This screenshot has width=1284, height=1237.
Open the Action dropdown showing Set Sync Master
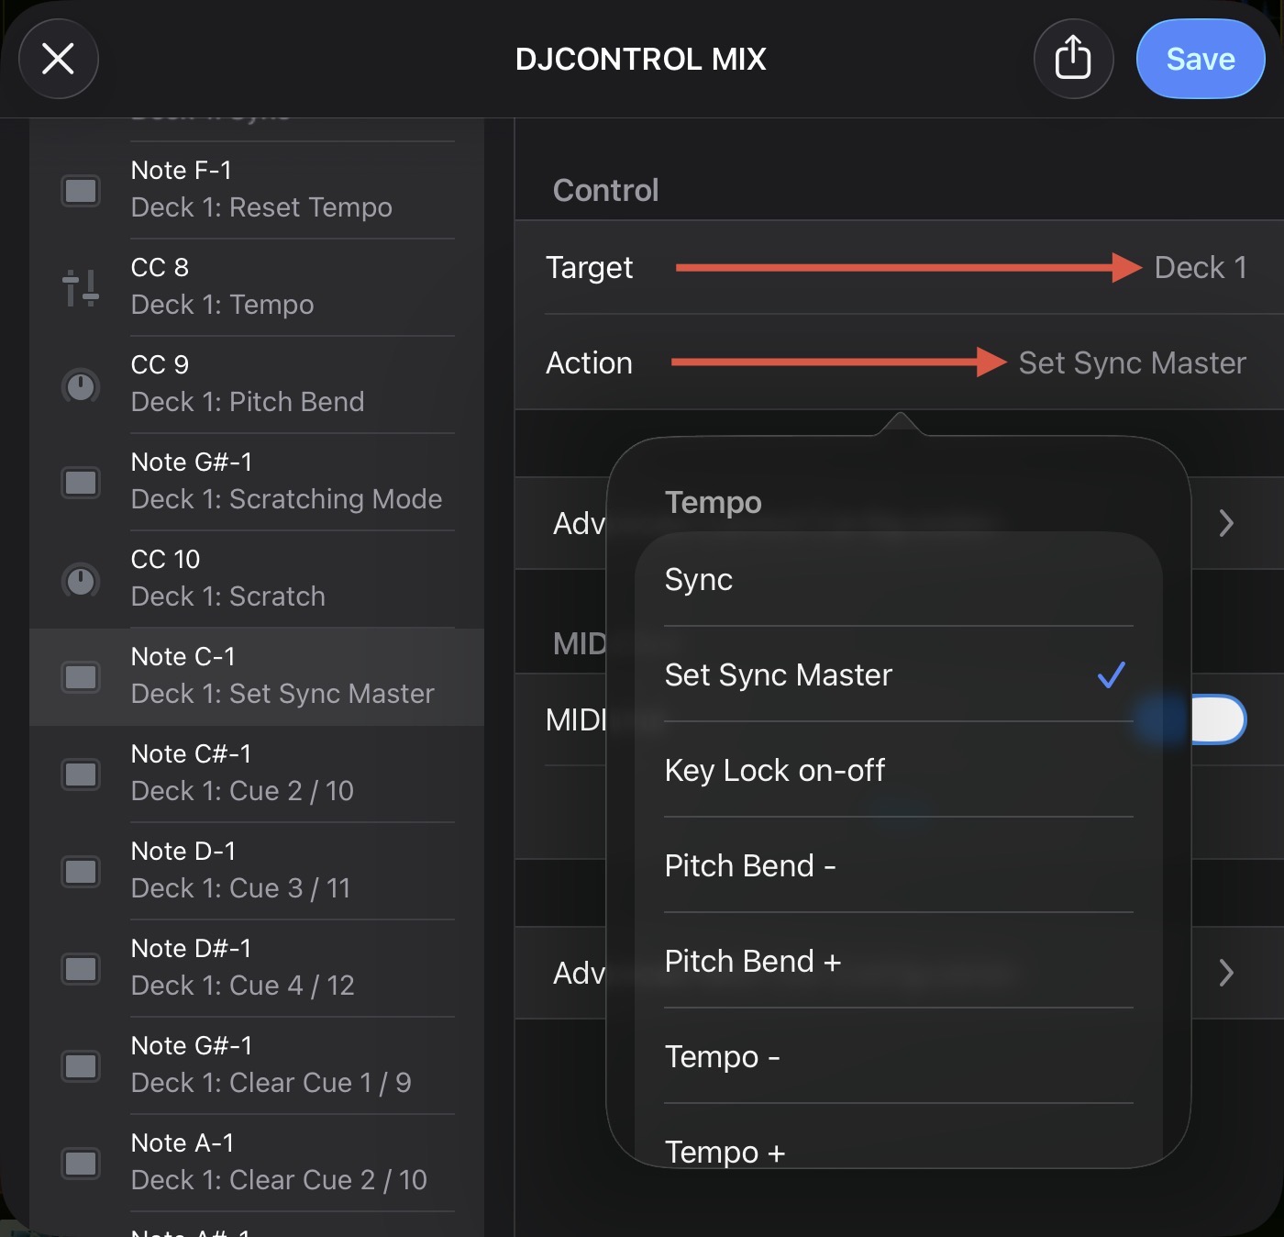click(x=899, y=362)
